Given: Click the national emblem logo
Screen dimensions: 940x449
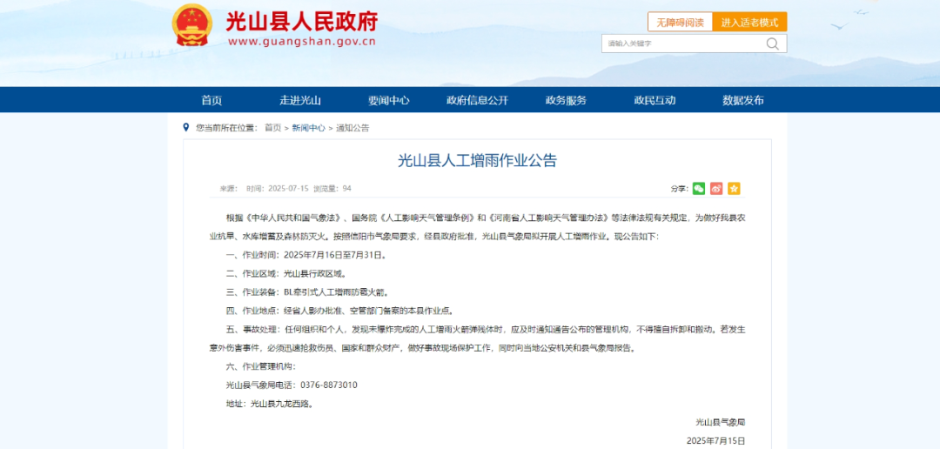Looking at the screenshot, I should 191,25.
